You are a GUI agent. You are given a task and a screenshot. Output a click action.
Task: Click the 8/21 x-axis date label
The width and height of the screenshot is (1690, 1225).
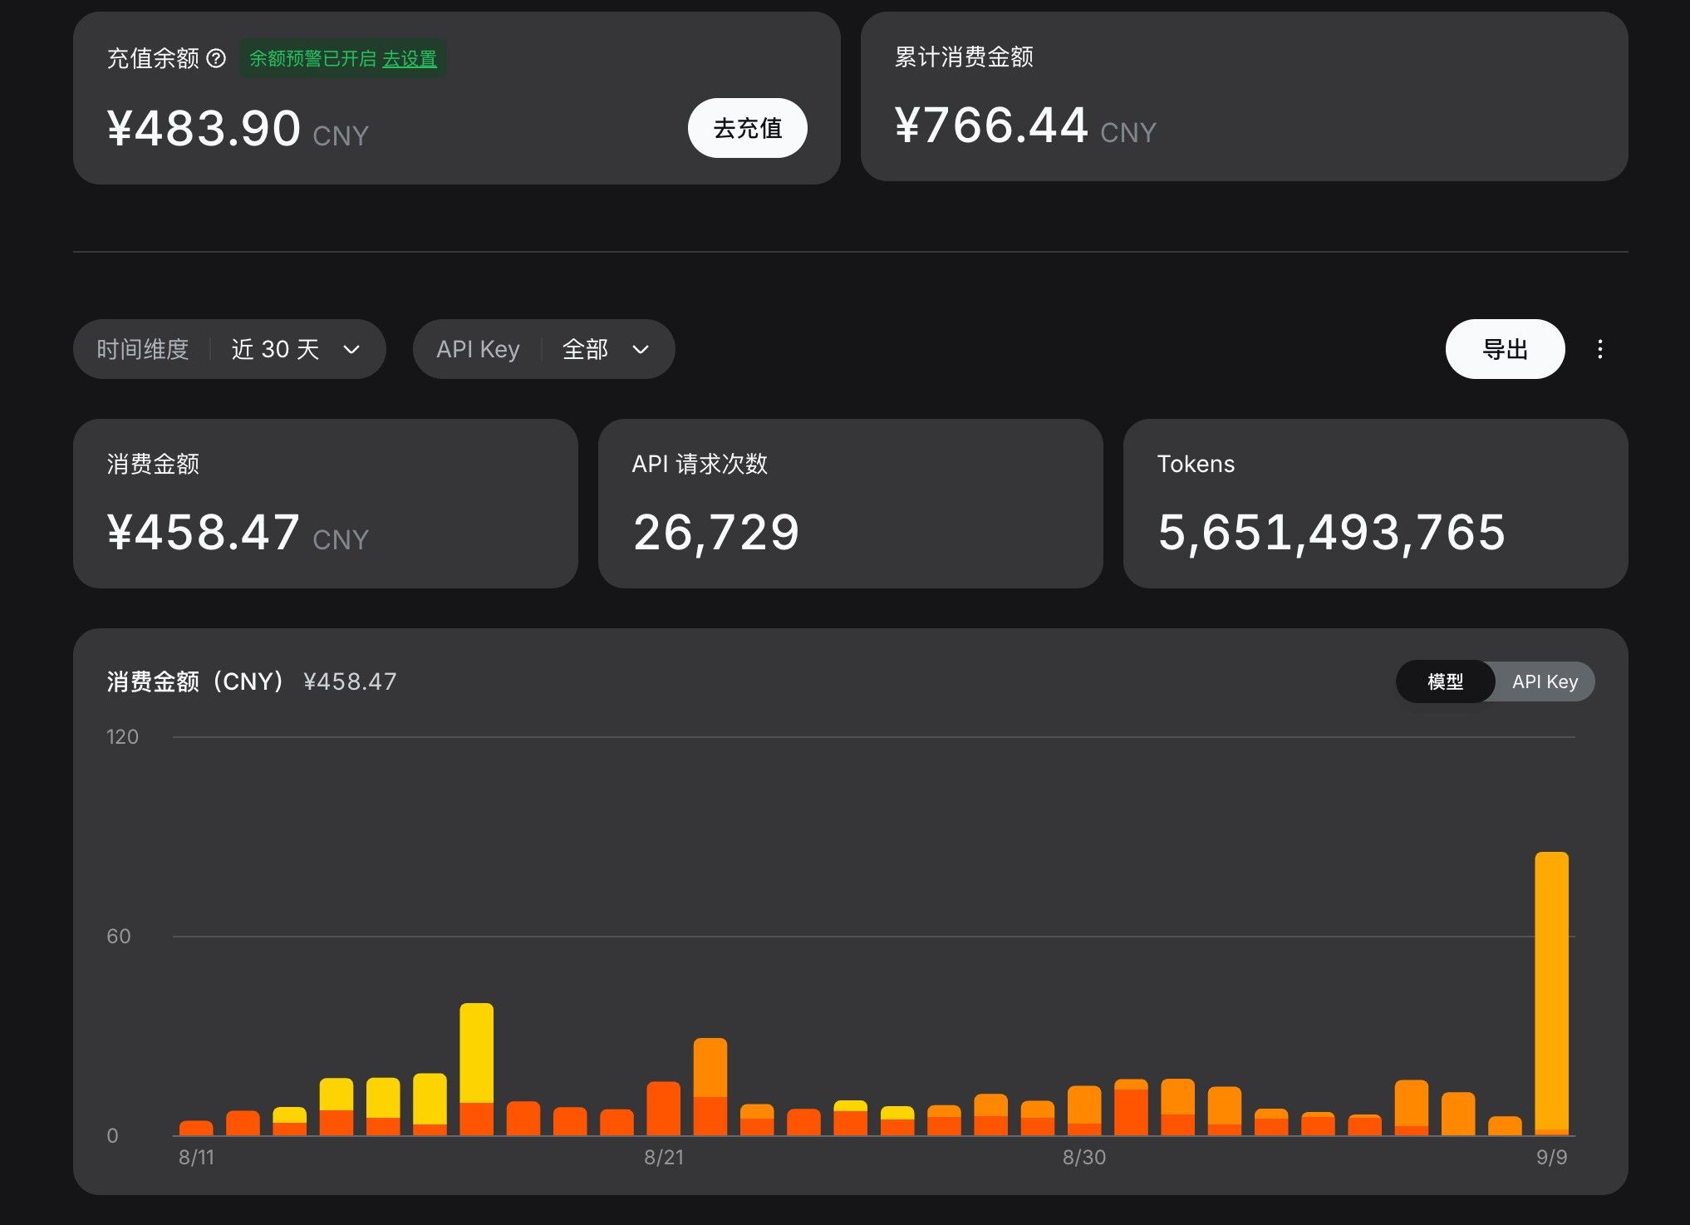pyautogui.click(x=664, y=1157)
